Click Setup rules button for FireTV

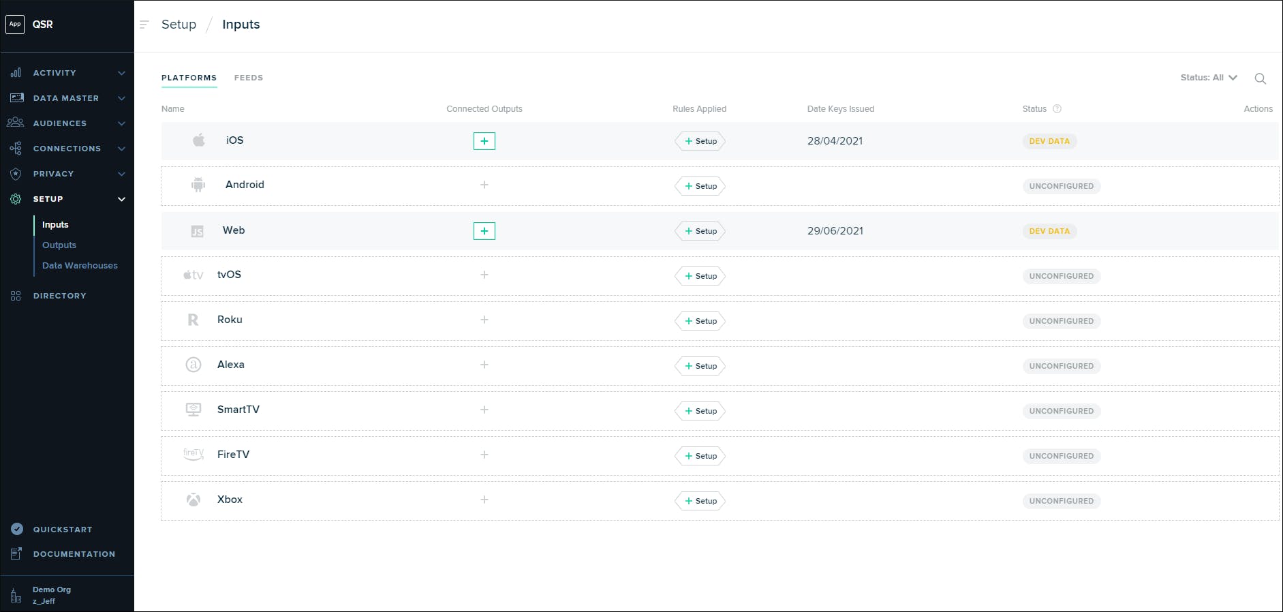pyautogui.click(x=700, y=456)
